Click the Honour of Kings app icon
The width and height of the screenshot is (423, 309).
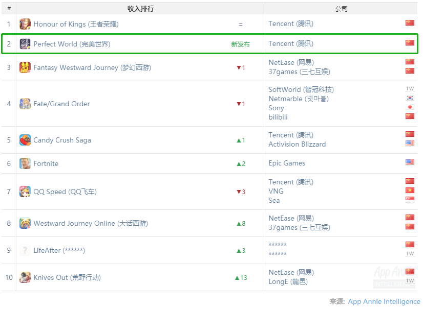[x=25, y=24]
